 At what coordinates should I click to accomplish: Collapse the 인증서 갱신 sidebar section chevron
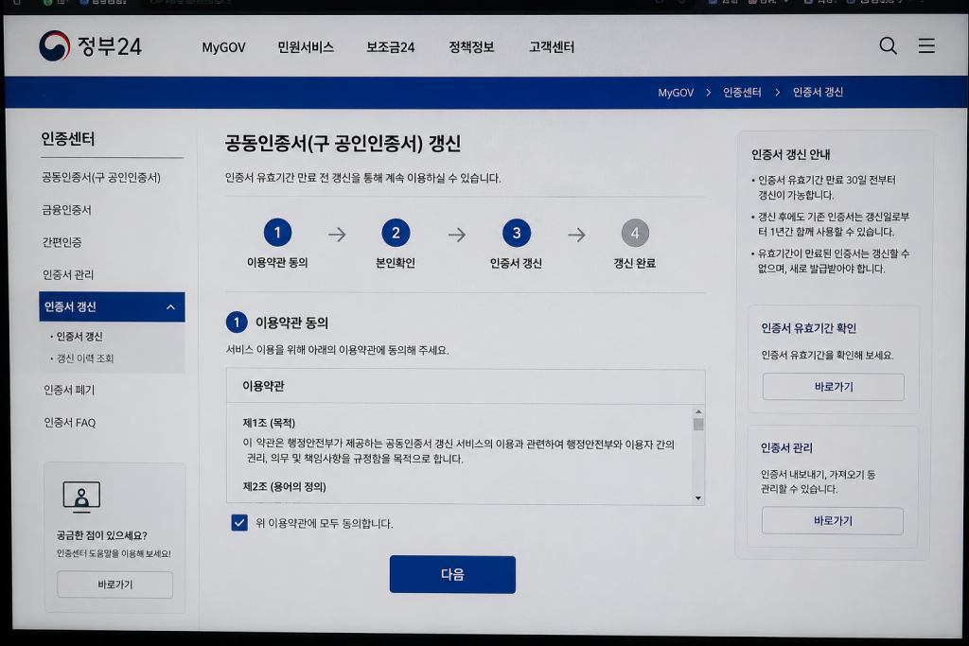click(170, 307)
